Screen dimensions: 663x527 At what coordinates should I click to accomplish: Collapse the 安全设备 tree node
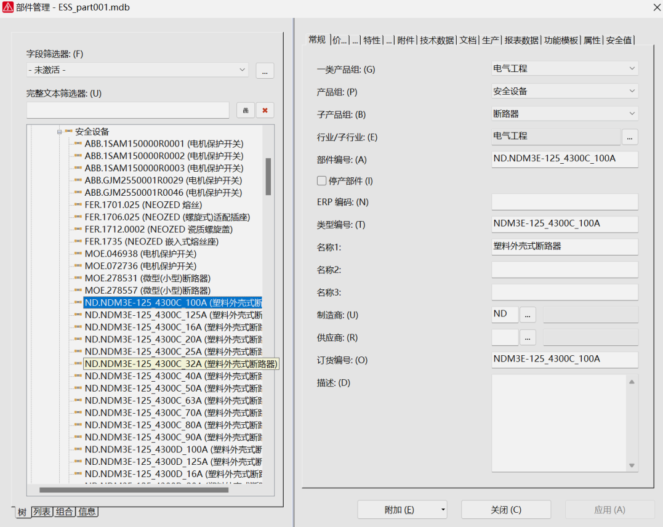tap(60, 132)
